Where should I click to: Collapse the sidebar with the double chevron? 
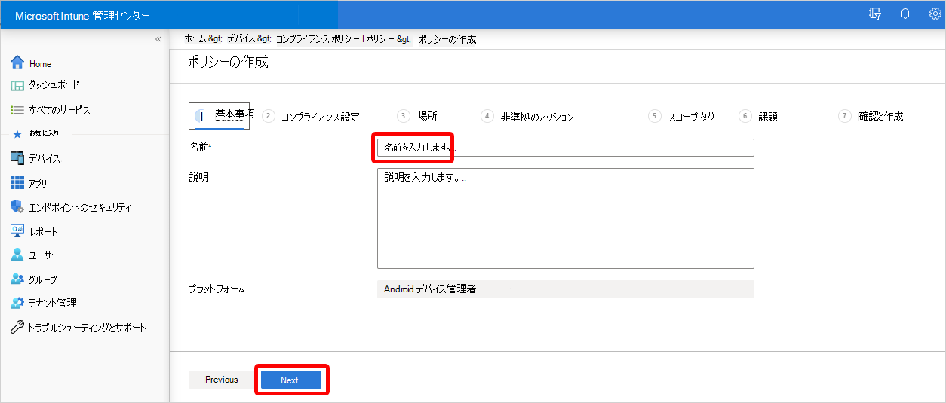pyautogui.click(x=158, y=39)
